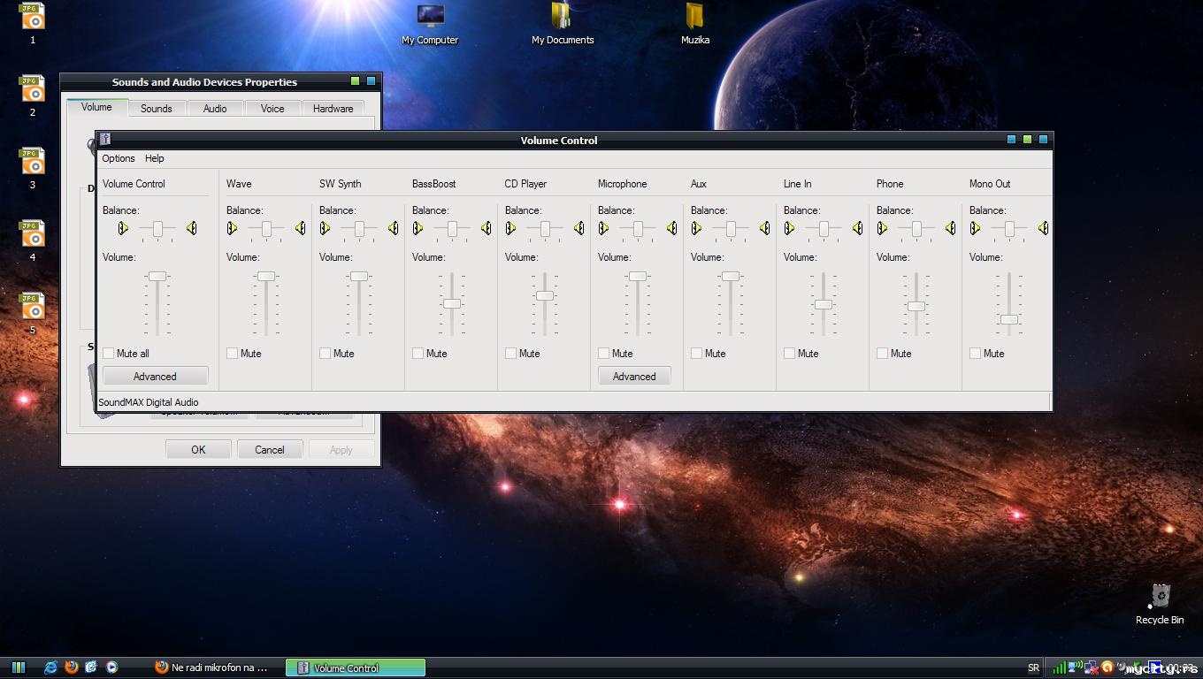Open the Help menu
The height and width of the screenshot is (679, 1203).
click(x=155, y=158)
